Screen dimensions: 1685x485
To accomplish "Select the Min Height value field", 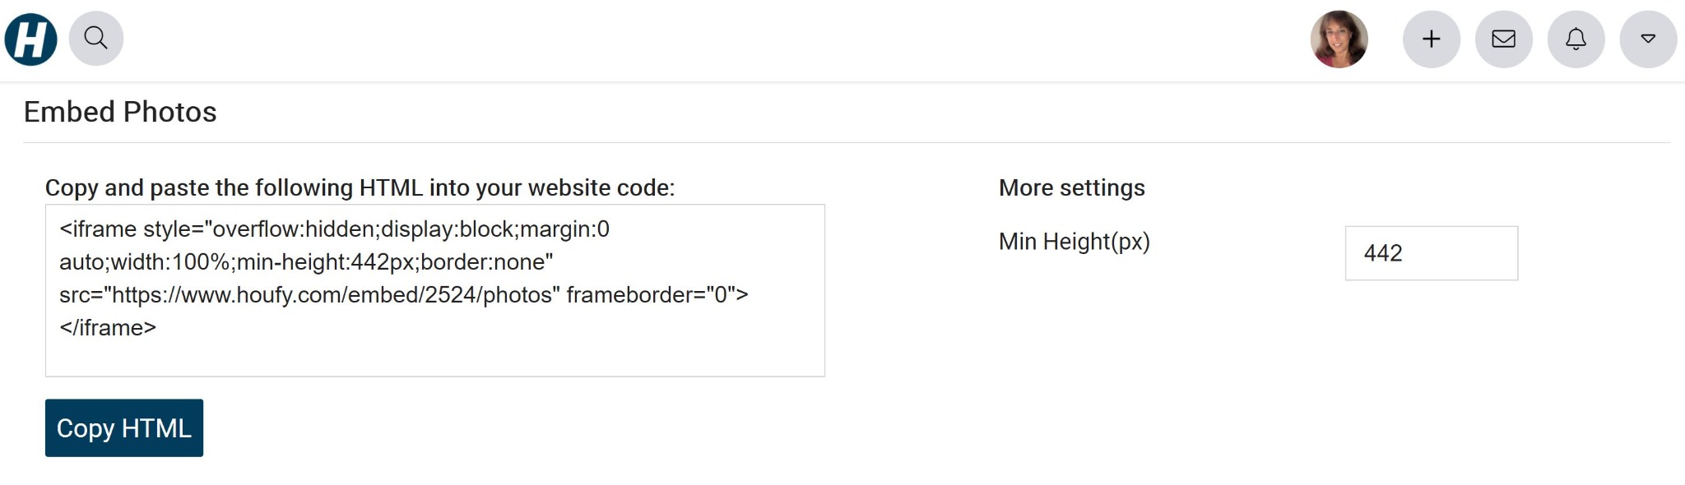I will 1431,252.
